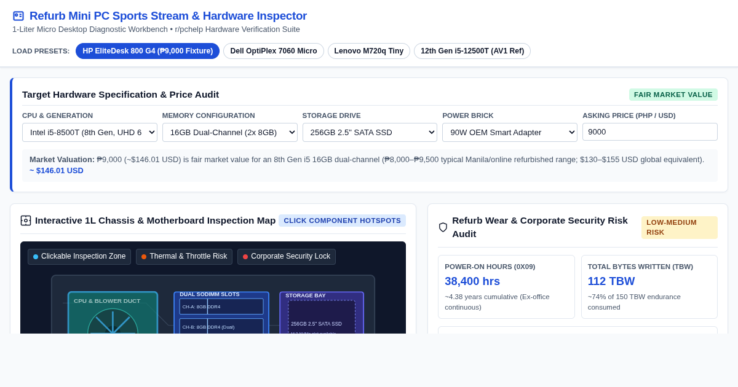
Task: Open the CPU & Generation dropdown
Action: point(90,132)
